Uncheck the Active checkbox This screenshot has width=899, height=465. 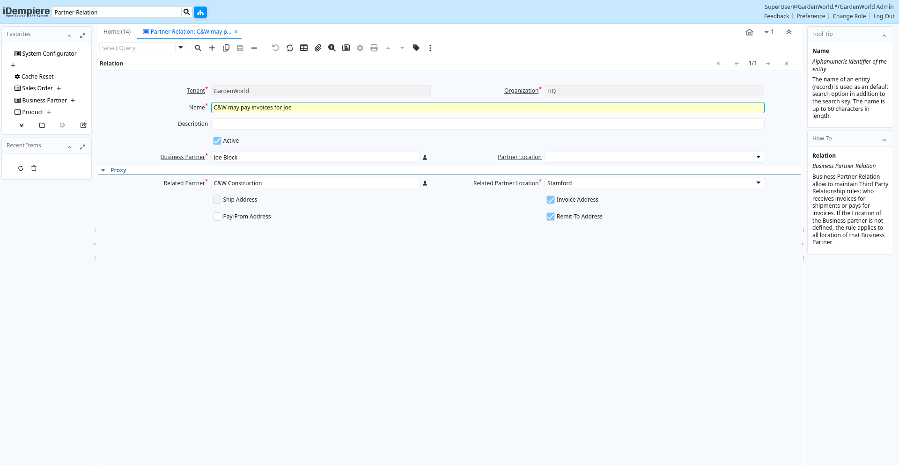pyautogui.click(x=217, y=141)
